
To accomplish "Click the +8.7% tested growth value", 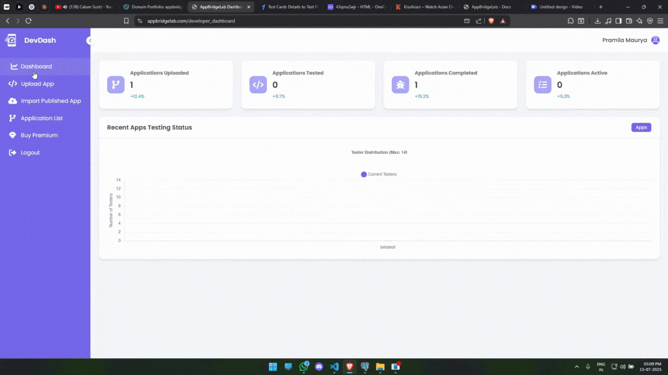I will [x=278, y=97].
